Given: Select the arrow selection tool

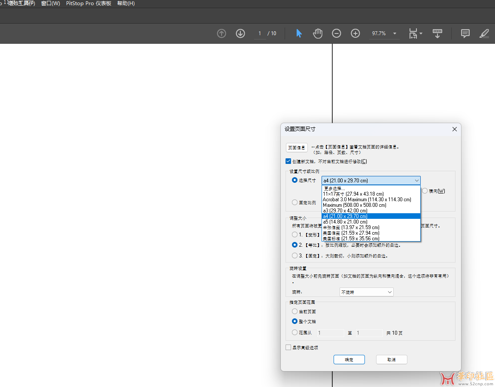Looking at the screenshot, I should tap(299, 33).
